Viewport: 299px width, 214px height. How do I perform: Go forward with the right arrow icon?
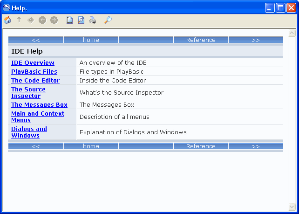[54, 20]
